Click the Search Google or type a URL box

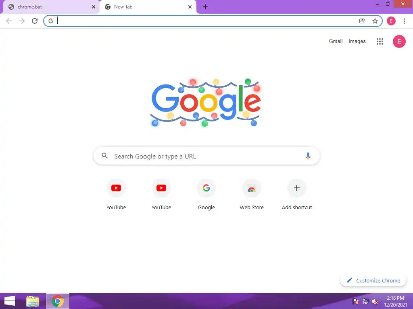pos(206,156)
